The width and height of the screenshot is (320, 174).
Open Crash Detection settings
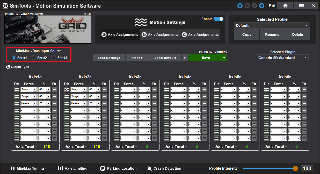[164, 168]
